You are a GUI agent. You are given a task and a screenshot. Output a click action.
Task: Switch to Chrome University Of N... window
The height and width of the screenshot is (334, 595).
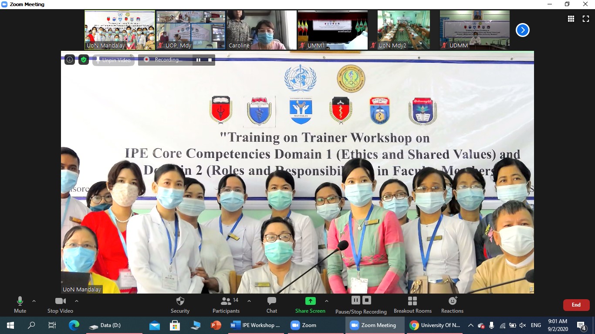pyautogui.click(x=435, y=325)
